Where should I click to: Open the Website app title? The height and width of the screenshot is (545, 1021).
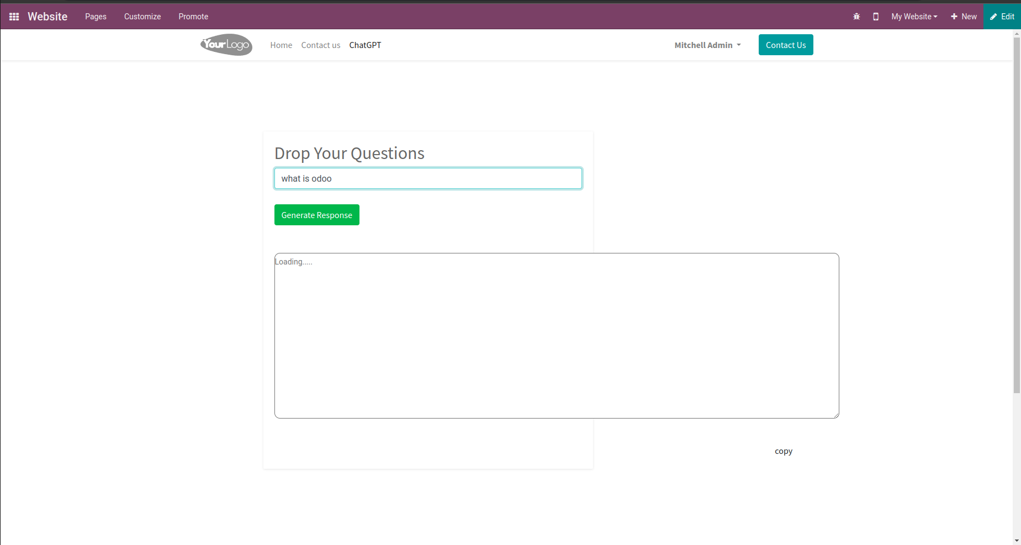47,17
